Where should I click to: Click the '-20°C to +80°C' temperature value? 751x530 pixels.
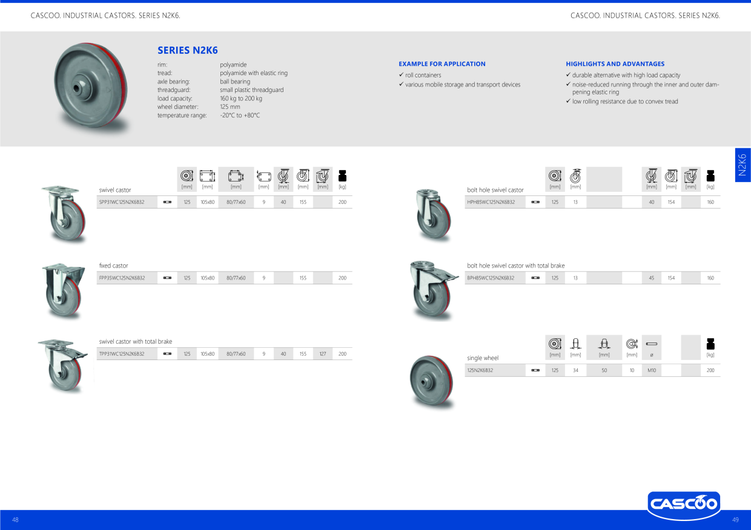(x=240, y=115)
